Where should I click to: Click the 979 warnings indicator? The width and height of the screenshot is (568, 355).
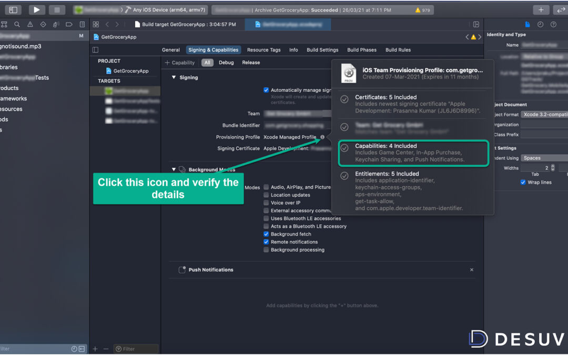tap(422, 10)
